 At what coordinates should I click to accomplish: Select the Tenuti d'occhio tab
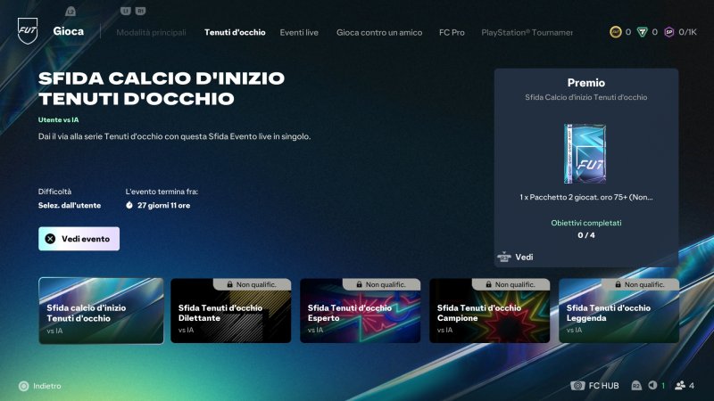(235, 32)
